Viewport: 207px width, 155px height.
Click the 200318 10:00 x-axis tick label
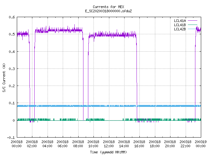[x=93, y=144]
